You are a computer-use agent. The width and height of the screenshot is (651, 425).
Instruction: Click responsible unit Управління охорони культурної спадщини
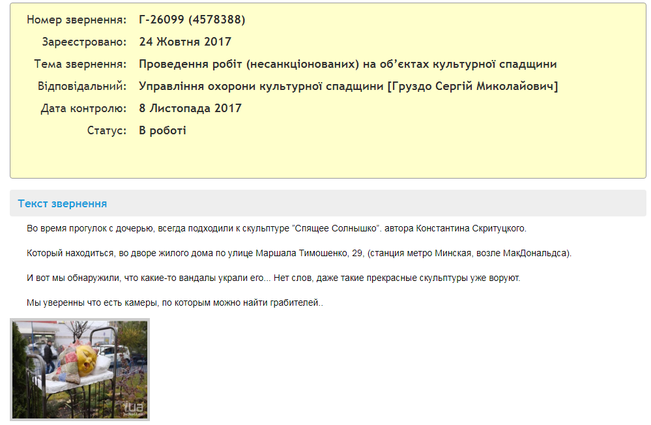tap(261, 86)
